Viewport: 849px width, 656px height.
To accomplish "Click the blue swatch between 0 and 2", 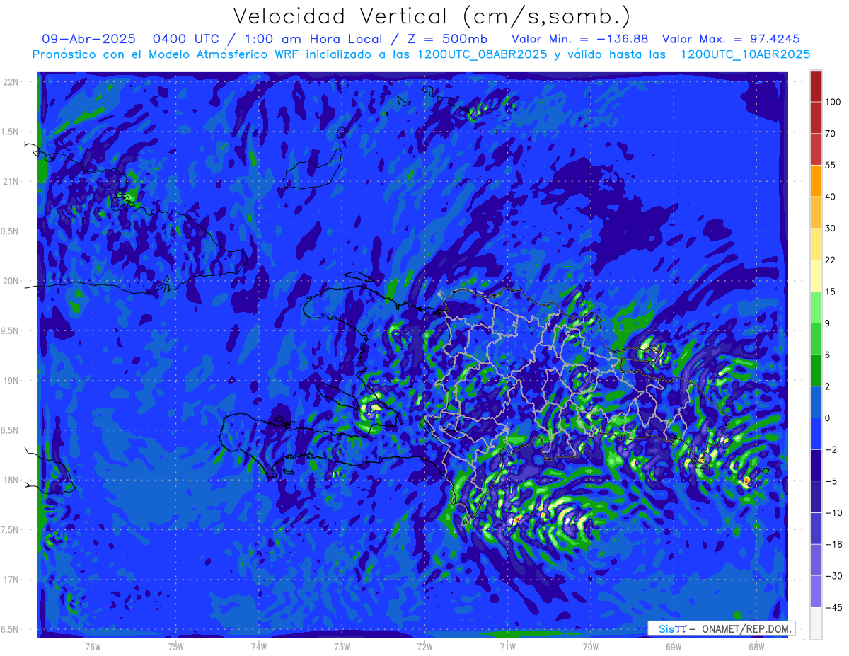I will coord(816,403).
